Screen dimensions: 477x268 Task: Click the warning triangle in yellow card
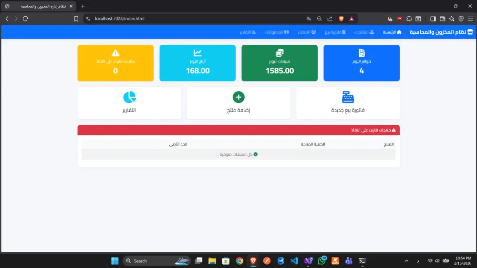pos(115,52)
